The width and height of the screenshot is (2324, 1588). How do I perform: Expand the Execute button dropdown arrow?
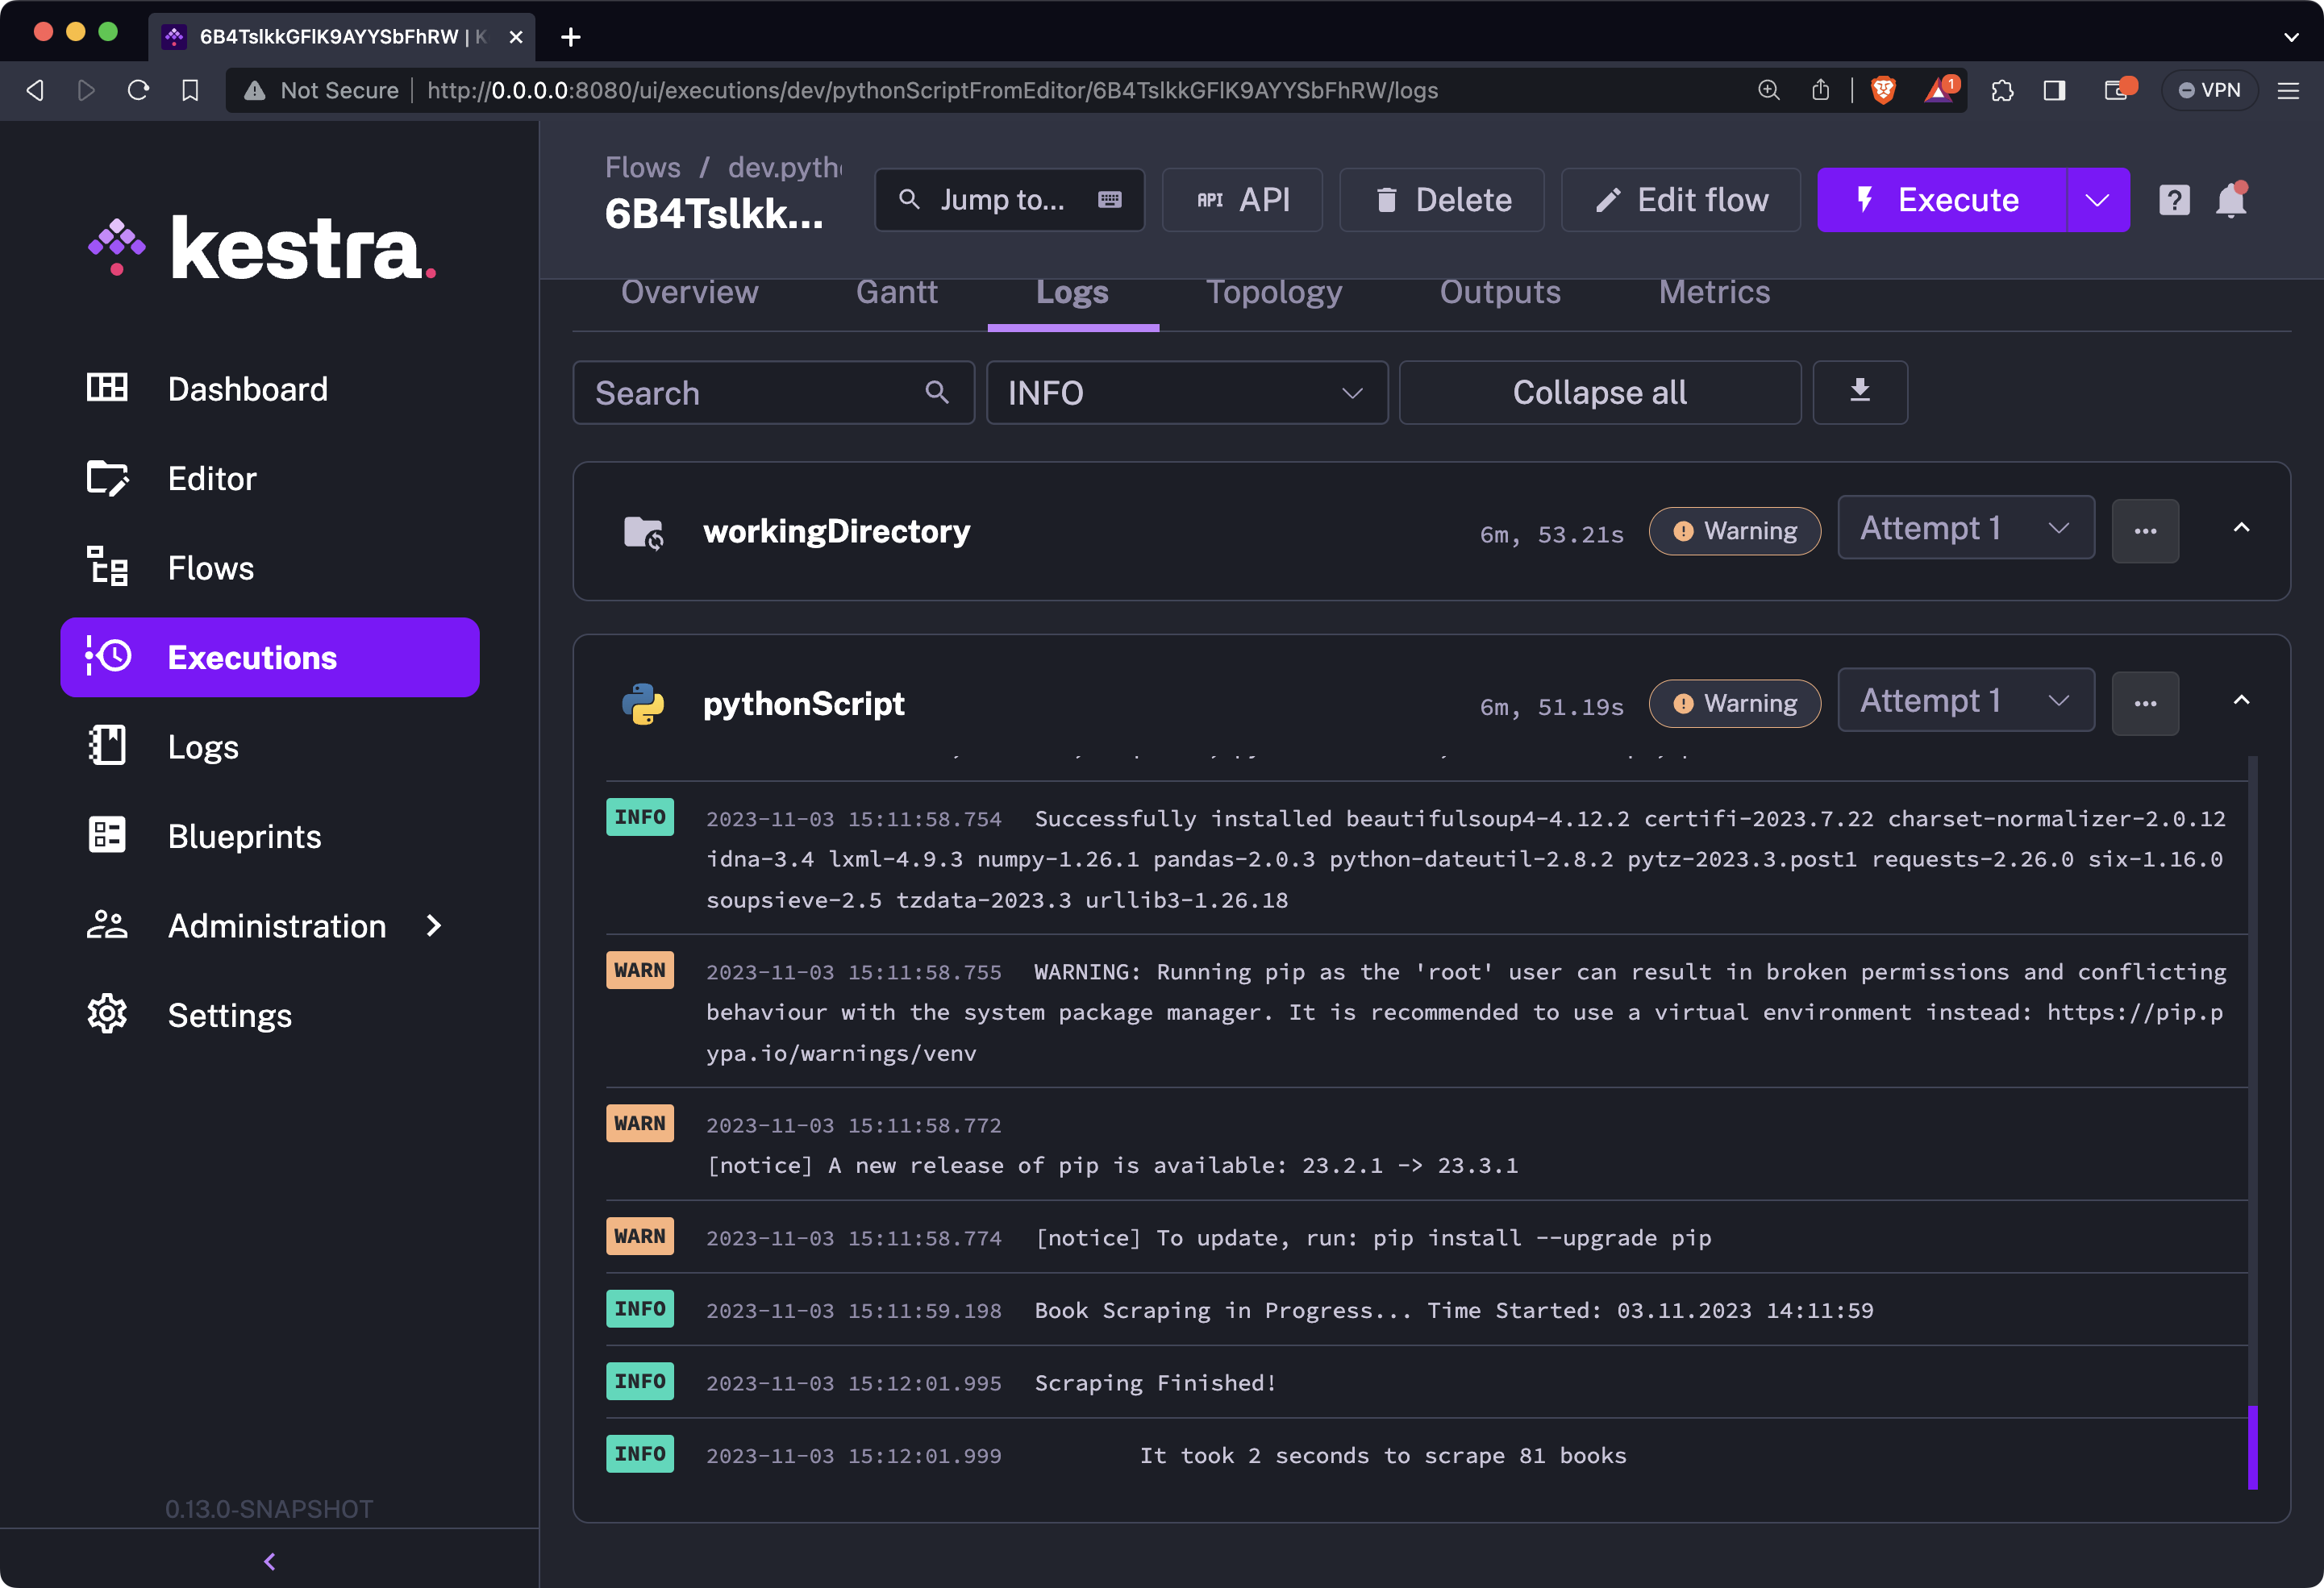pyautogui.click(x=2097, y=200)
